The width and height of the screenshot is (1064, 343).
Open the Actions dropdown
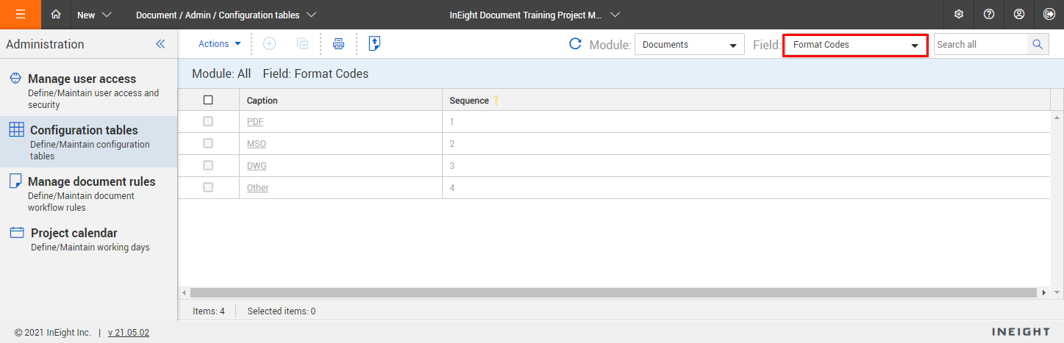(x=220, y=44)
